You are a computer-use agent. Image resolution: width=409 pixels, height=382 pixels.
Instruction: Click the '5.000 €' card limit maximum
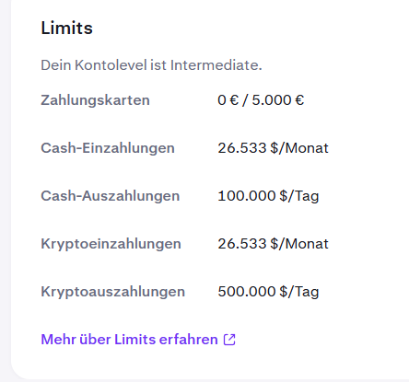click(278, 100)
